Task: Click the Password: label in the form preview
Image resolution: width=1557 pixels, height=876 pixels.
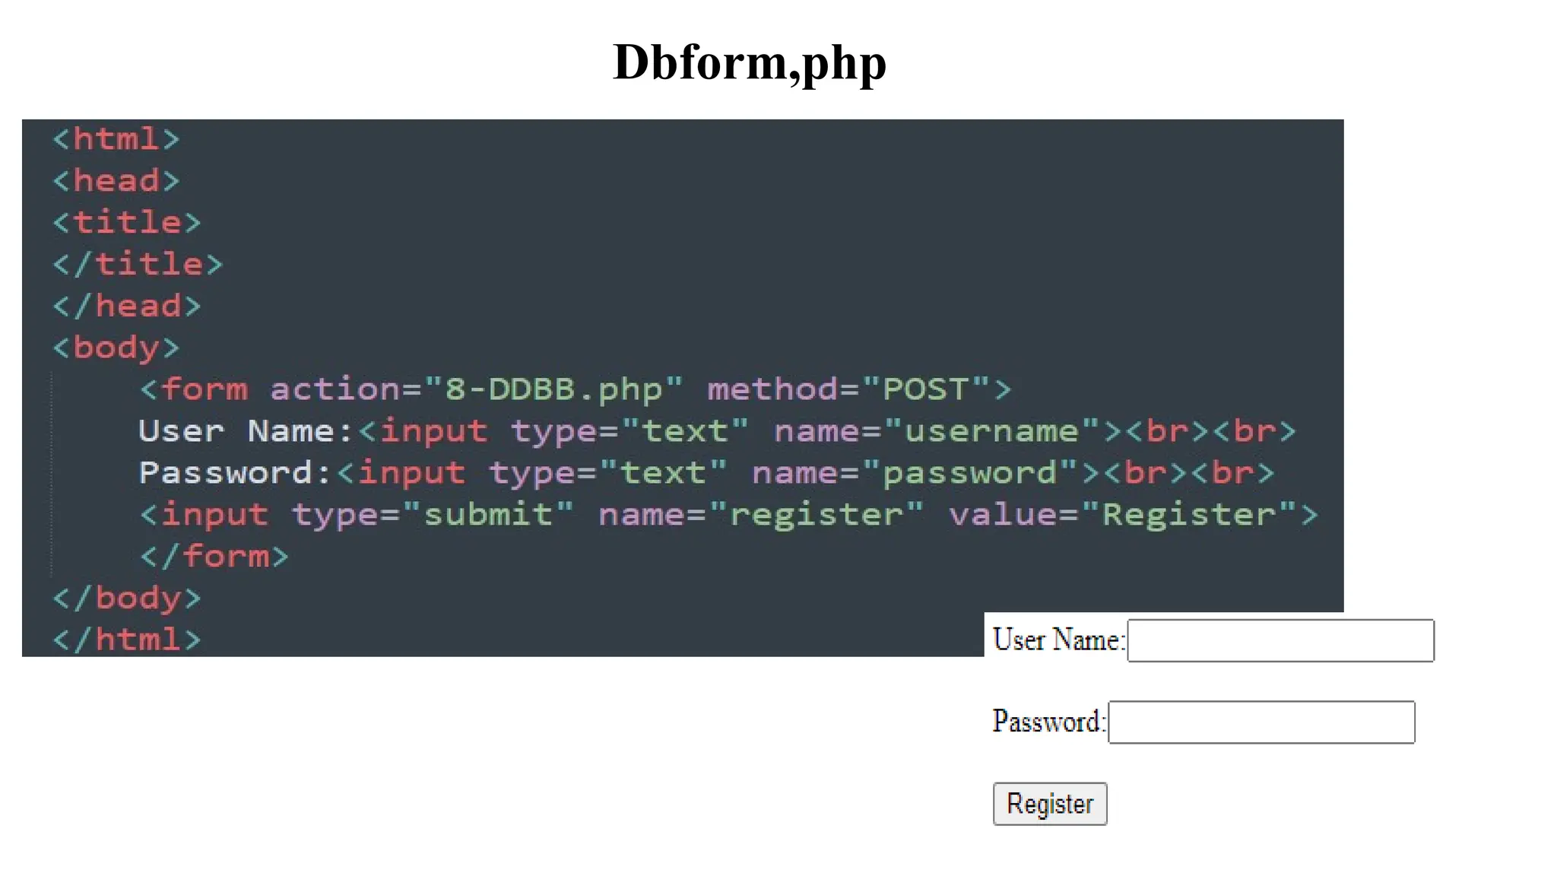Action: point(1048,721)
